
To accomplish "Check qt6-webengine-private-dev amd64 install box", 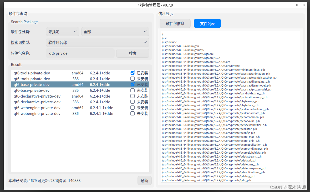I will (x=133, y=108).
